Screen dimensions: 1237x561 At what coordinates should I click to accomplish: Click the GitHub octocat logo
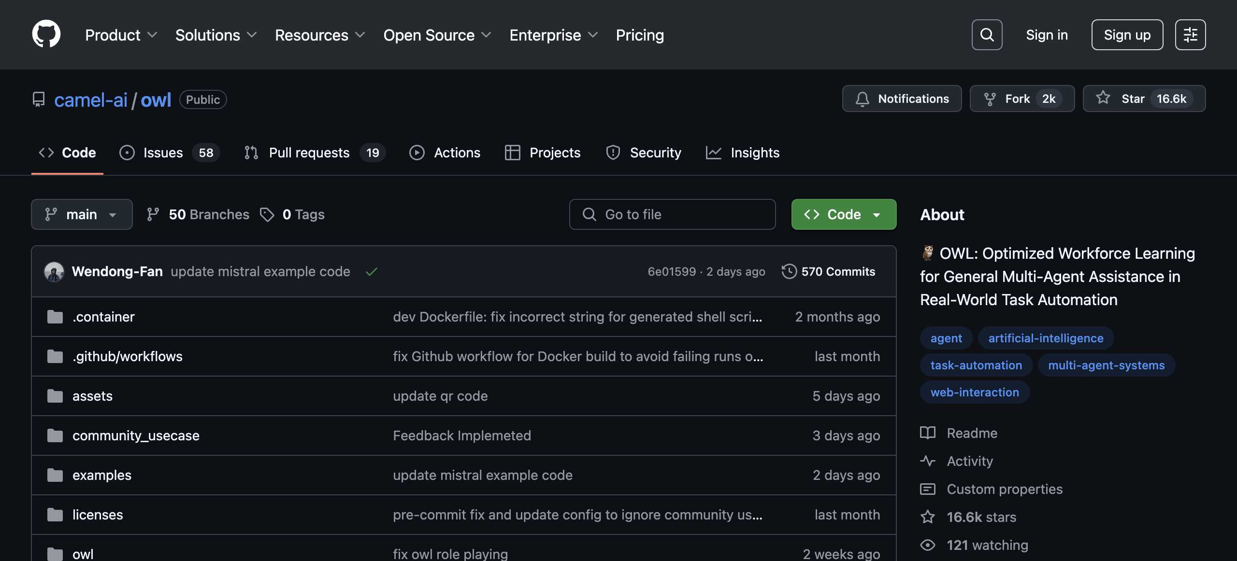pos(46,34)
